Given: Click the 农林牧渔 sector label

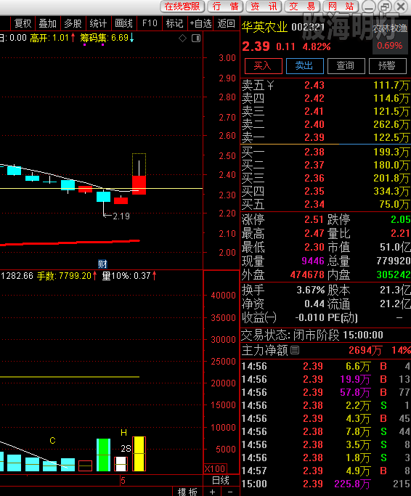Looking at the screenshot, I should 390,28.
